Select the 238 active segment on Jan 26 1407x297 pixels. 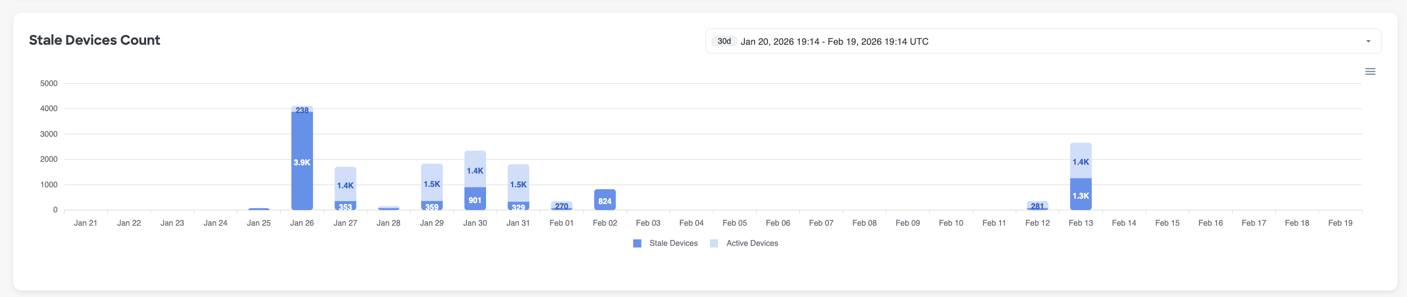tap(302, 109)
